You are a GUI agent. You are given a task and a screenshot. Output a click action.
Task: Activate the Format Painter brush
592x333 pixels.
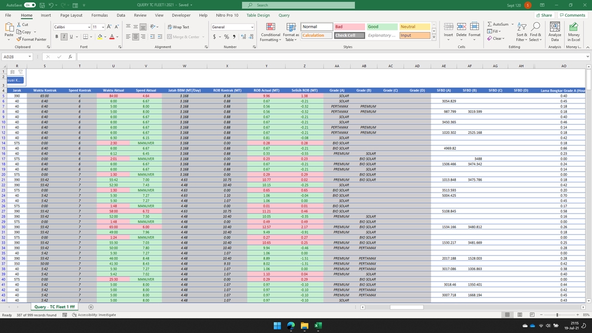(19, 39)
